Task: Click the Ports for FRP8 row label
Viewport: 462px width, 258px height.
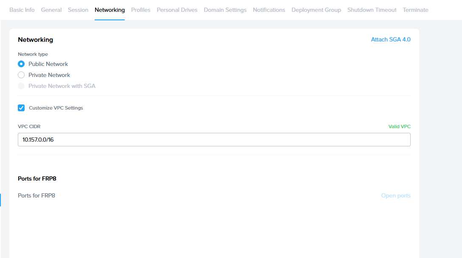Action: point(36,195)
